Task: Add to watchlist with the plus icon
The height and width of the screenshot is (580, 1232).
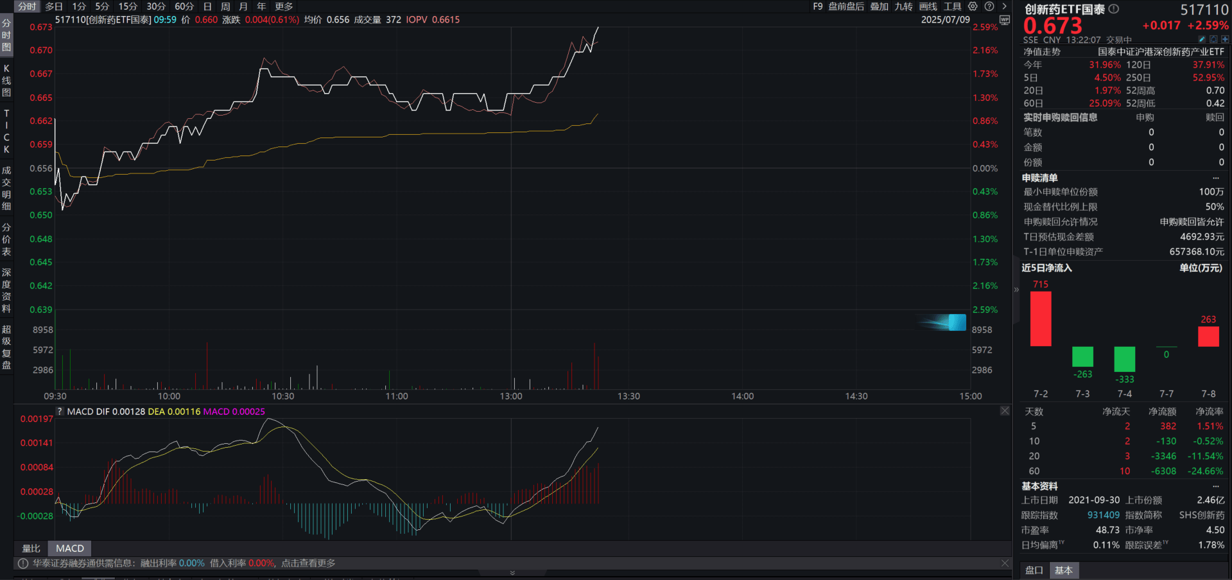Action: click(1225, 40)
